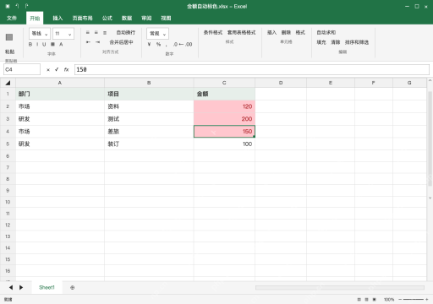Screen dimensions: 433x304
Task: Toggle 自动换行 wrap text
Action: click(126, 33)
